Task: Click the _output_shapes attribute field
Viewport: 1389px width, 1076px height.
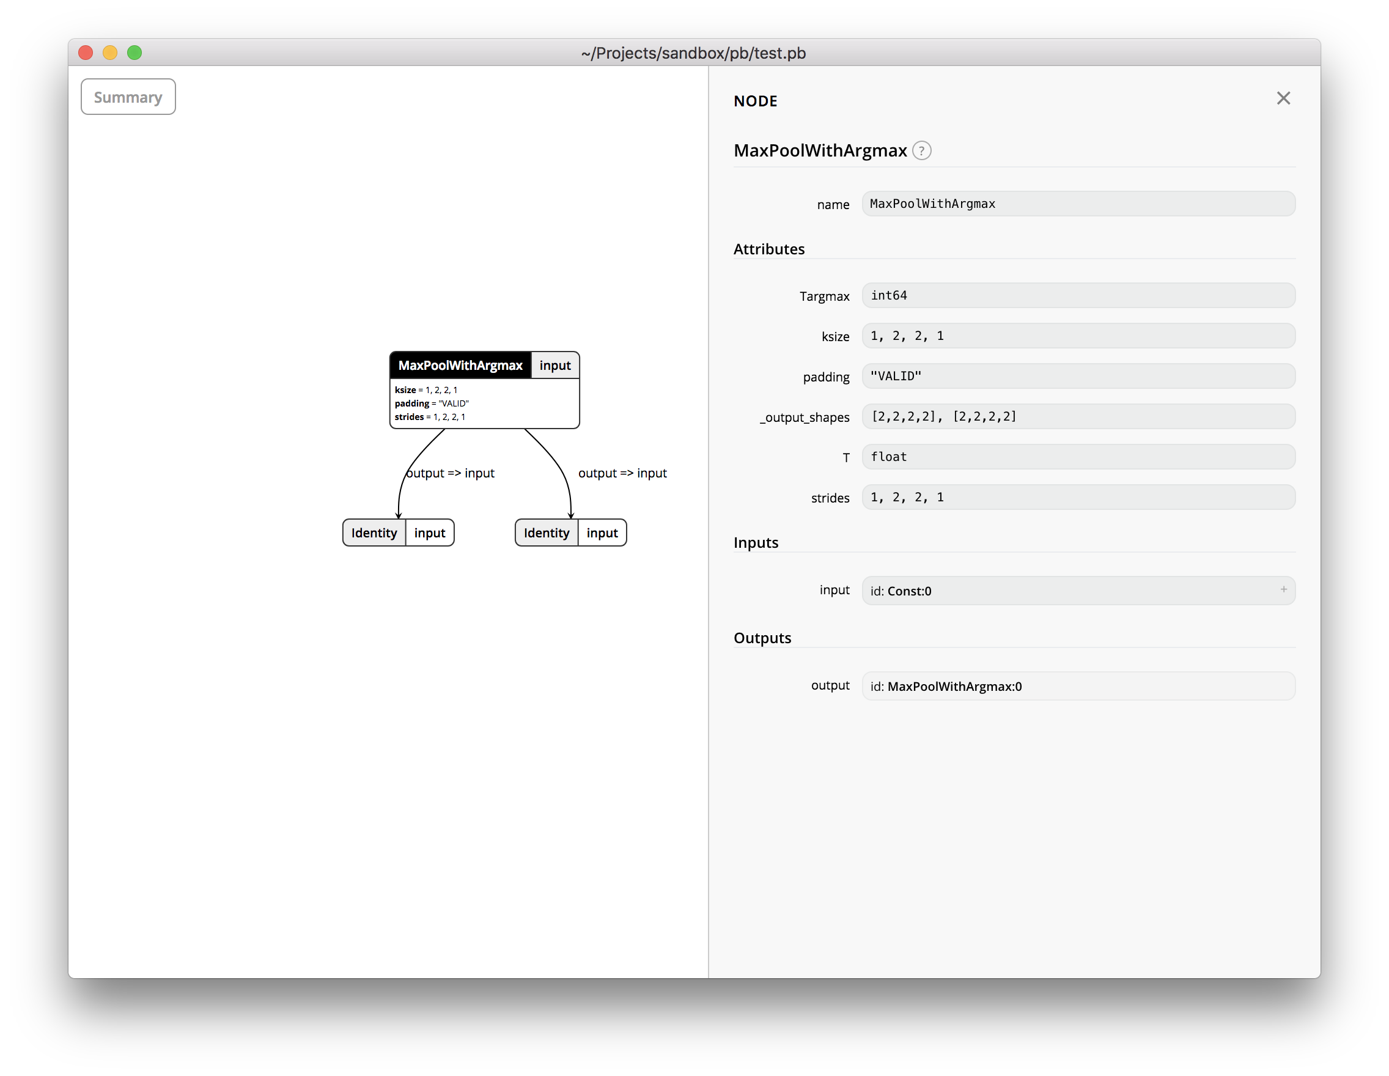Action: (x=1078, y=416)
